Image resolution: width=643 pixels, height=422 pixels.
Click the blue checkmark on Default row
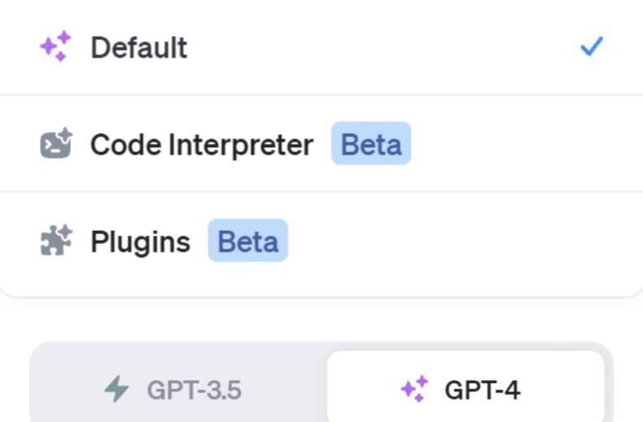pos(592,46)
